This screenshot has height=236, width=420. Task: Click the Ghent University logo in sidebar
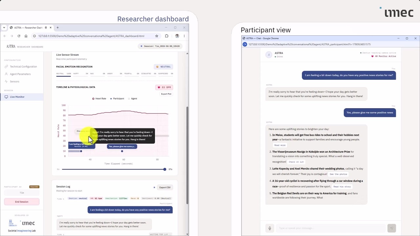pyautogui.click(x=13, y=223)
